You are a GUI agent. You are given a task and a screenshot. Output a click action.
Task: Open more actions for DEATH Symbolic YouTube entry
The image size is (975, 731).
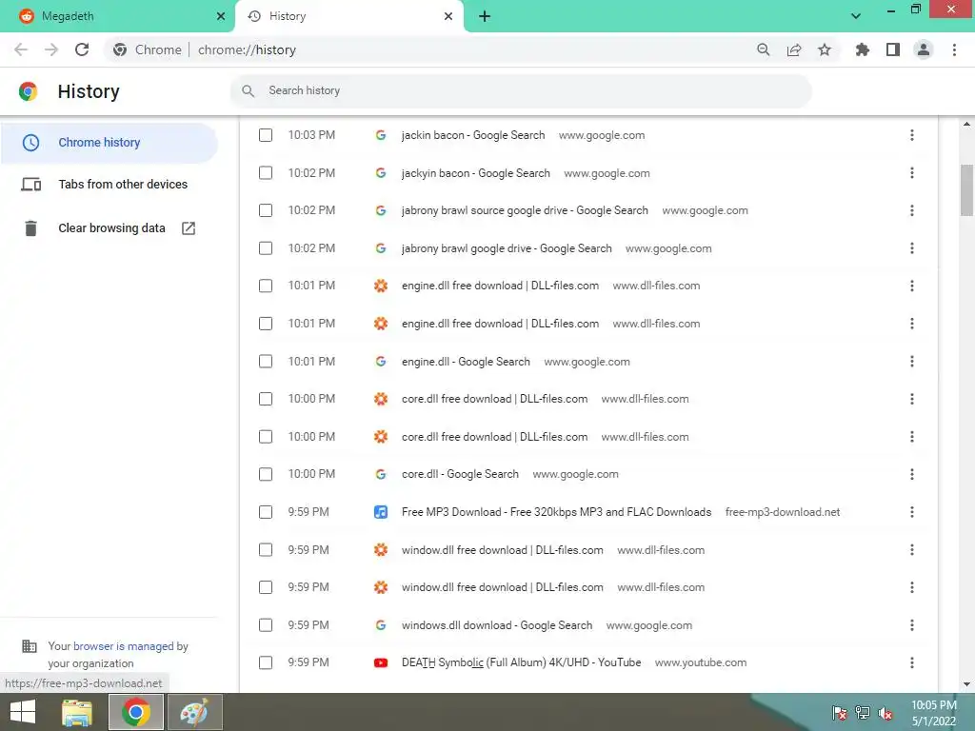(911, 662)
